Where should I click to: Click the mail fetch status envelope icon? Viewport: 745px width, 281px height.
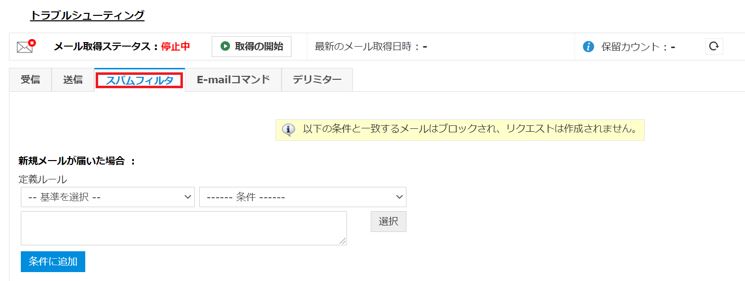[x=25, y=47]
